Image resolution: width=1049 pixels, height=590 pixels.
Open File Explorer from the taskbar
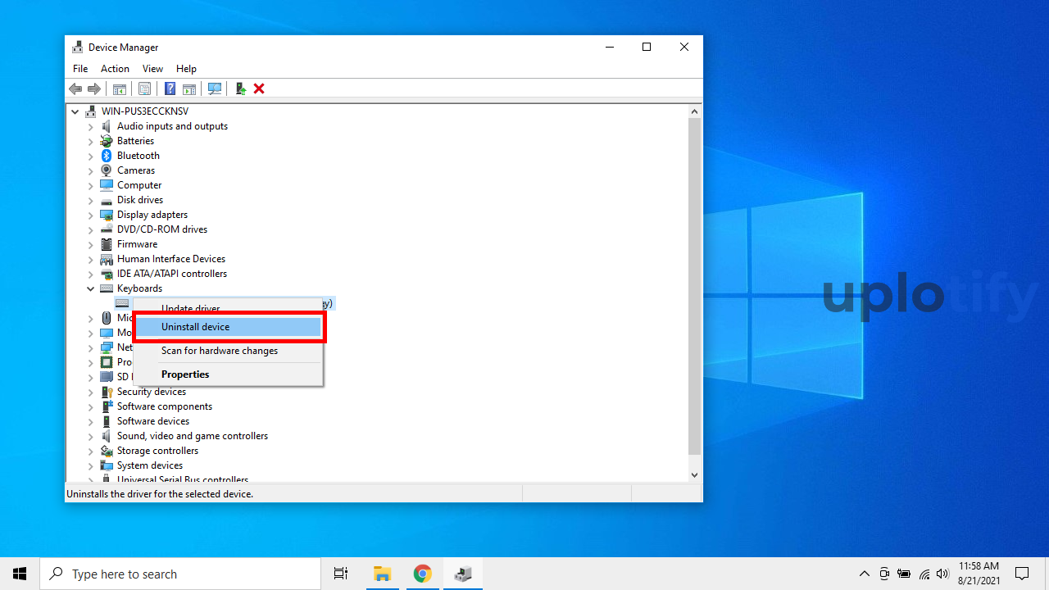coord(383,574)
